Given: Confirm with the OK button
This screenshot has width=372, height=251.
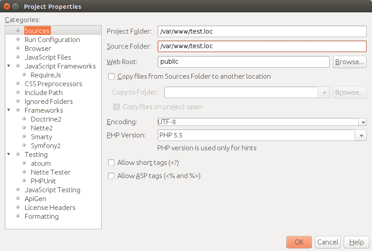Looking at the screenshot, I should (299, 242).
